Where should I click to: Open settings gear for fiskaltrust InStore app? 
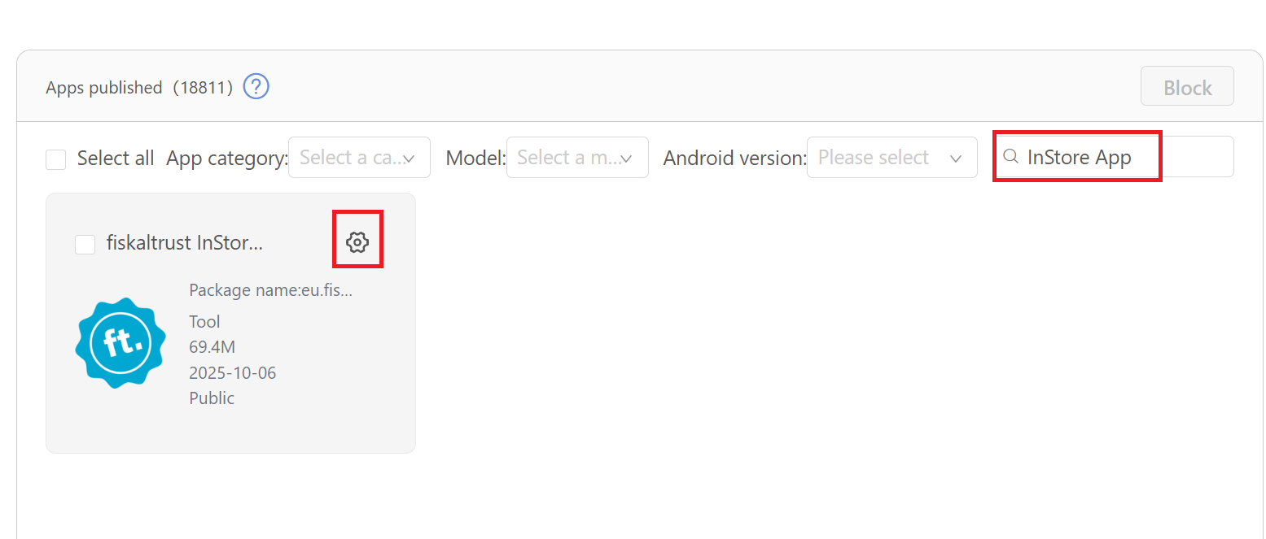(357, 241)
